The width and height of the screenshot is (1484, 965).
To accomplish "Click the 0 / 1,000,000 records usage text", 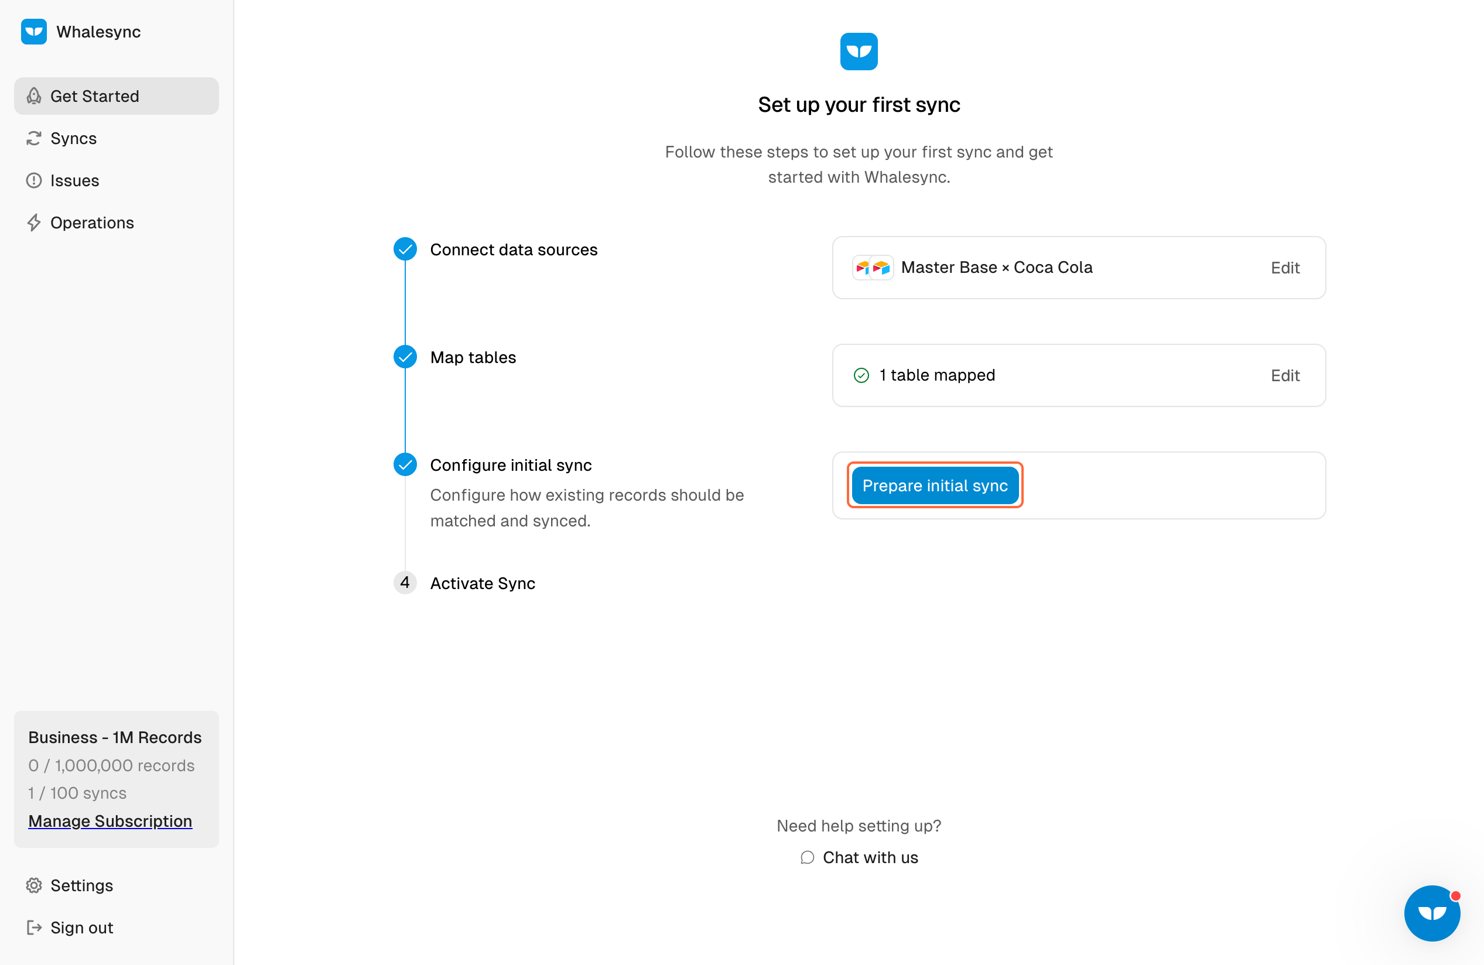I will [x=112, y=765].
